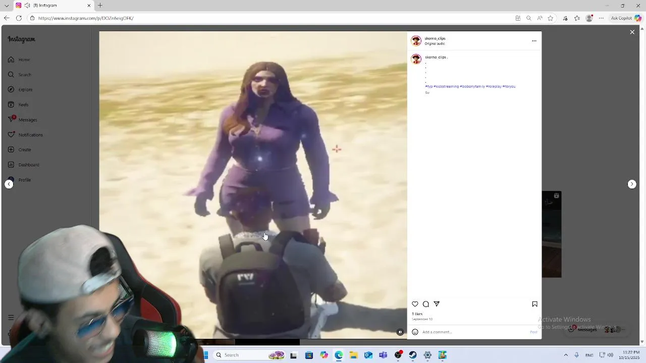646x363 pixels.
Task: Click skorno_clips avatar in post header
Action: (416, 41)
